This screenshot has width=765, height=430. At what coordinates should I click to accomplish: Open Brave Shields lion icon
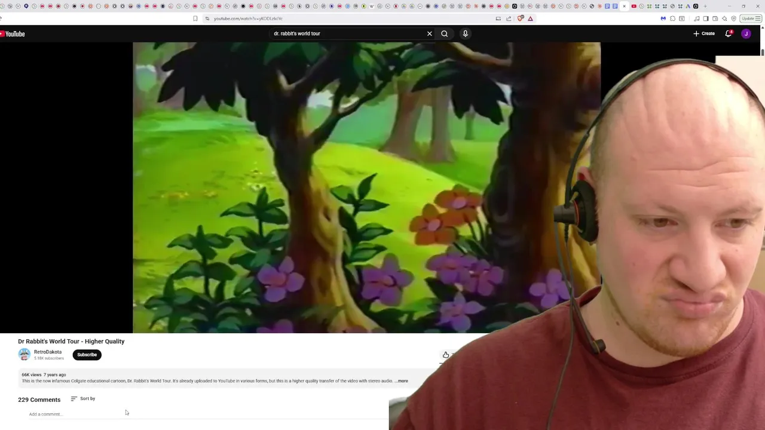520,19
